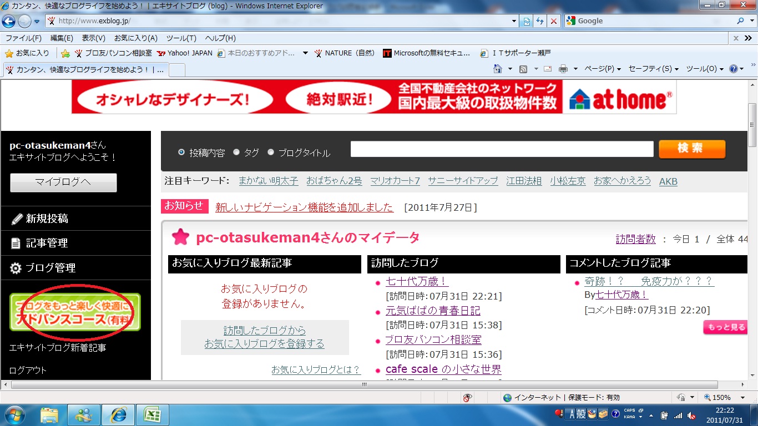Screen dimensions: 758x426
Task: Click the アドバンスコース green banner
Action: pyautogui.click(x=75, y=312)
